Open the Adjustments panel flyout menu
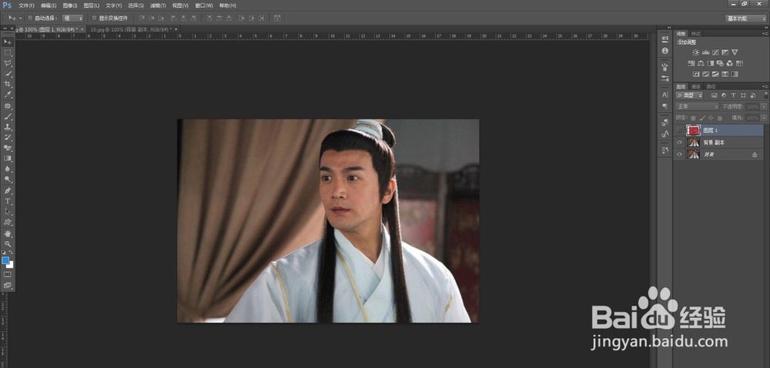Viewport: 770px width, 368px height. pyautogui.click(x=765, y=33)
